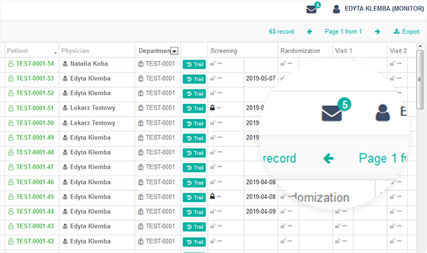Click the vertical scrollbar of the table

pyautogui.click(x=420, y=80)
